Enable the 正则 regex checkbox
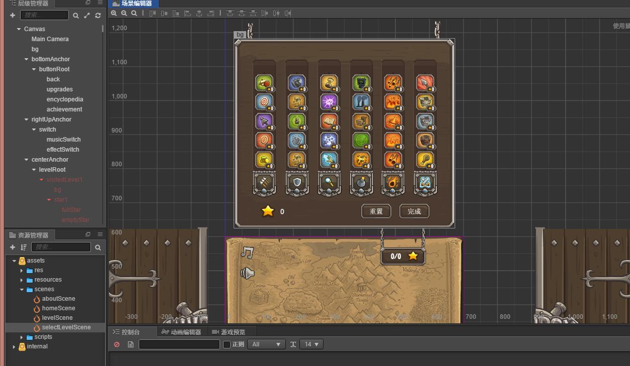 pos(227,344)
